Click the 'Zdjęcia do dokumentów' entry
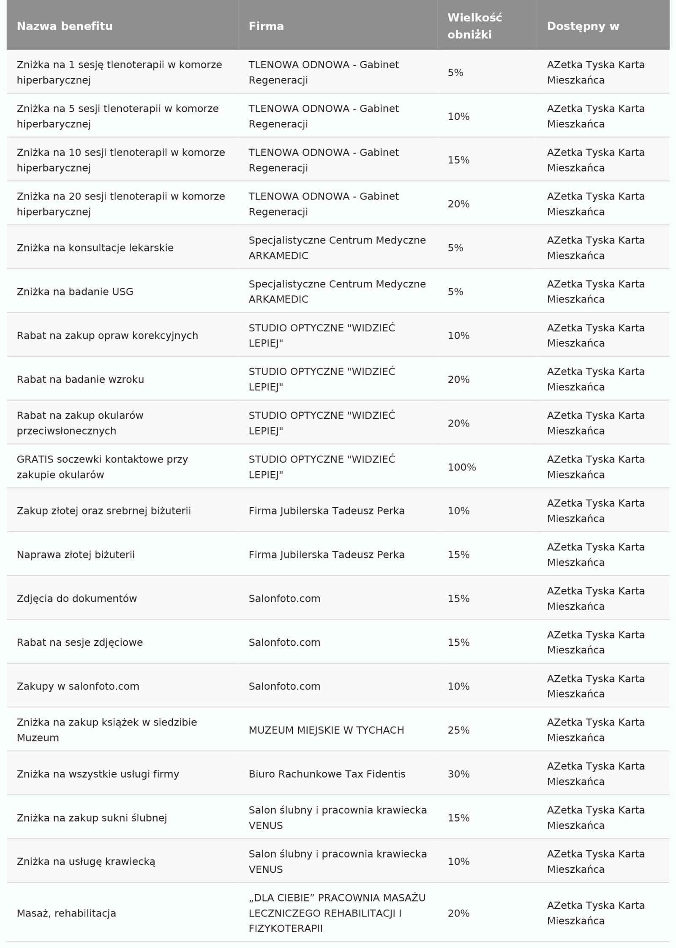Screen dimensions: 676x948 coord(77,598)
